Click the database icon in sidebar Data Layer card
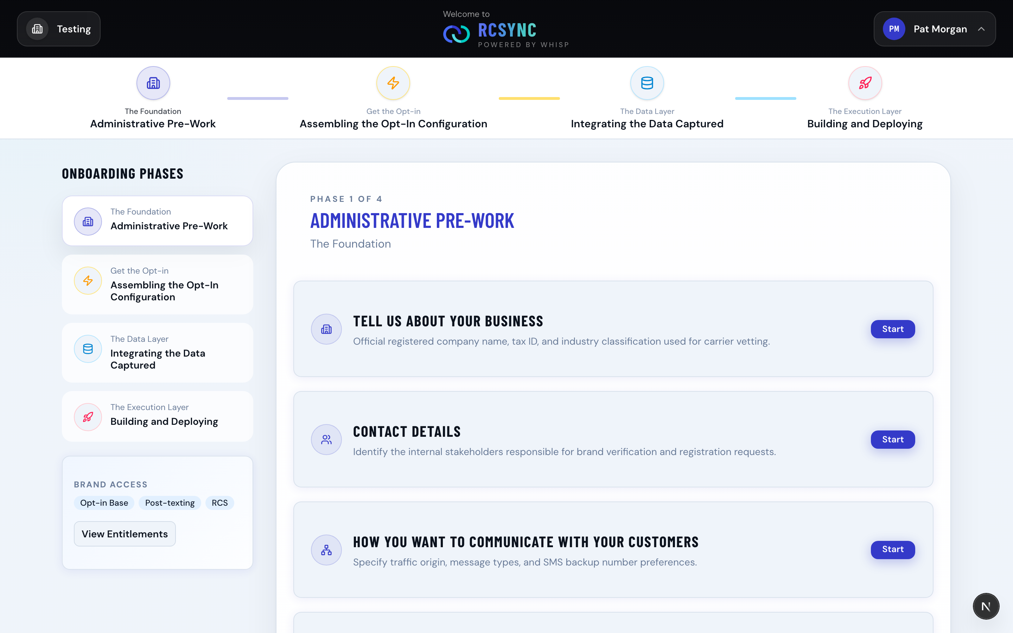The height and width of the screenshot is (633, 1013). [x=88, y=349]
